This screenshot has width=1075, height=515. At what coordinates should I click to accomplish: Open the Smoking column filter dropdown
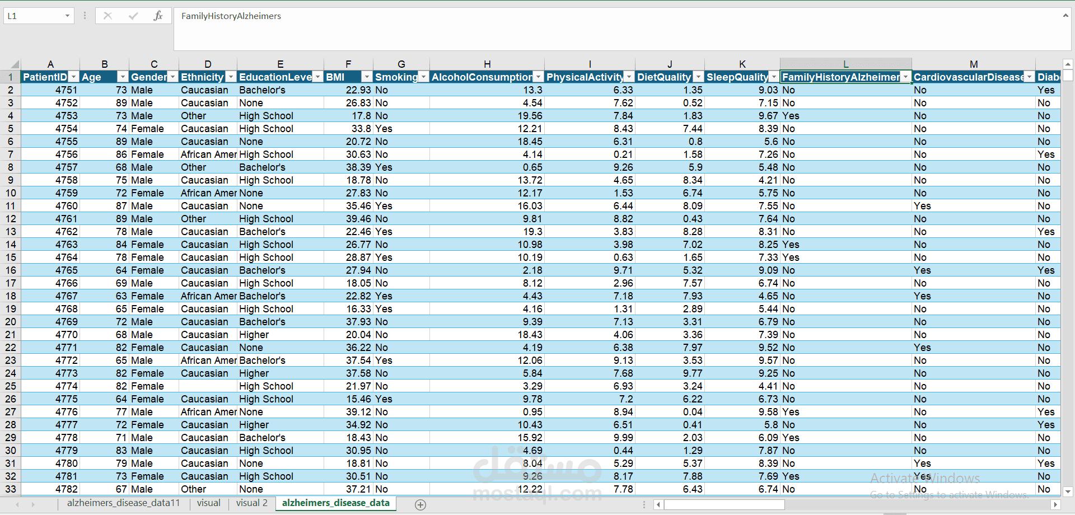point(423,77)
